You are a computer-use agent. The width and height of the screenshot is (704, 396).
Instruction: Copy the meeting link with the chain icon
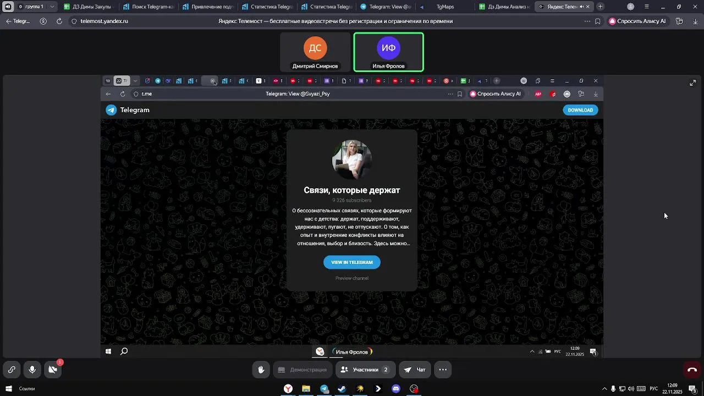pyautogui.click(x=12, y=370)
